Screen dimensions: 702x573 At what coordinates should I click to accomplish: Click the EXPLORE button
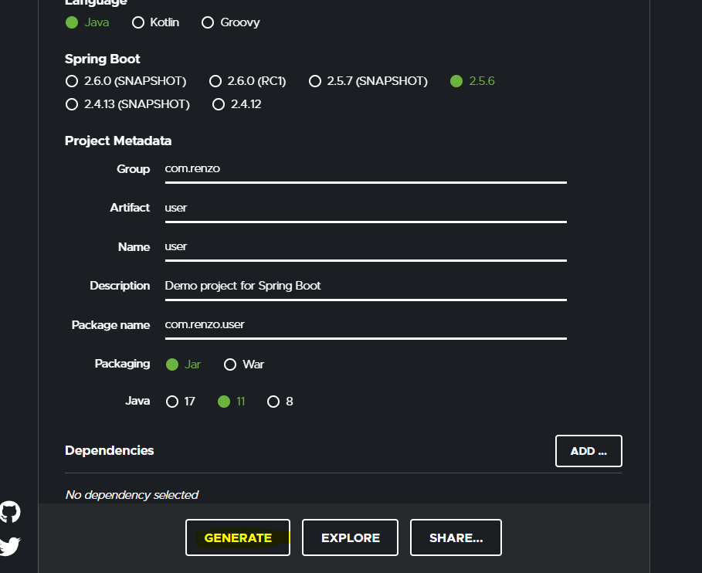click(x=350, y=537)
